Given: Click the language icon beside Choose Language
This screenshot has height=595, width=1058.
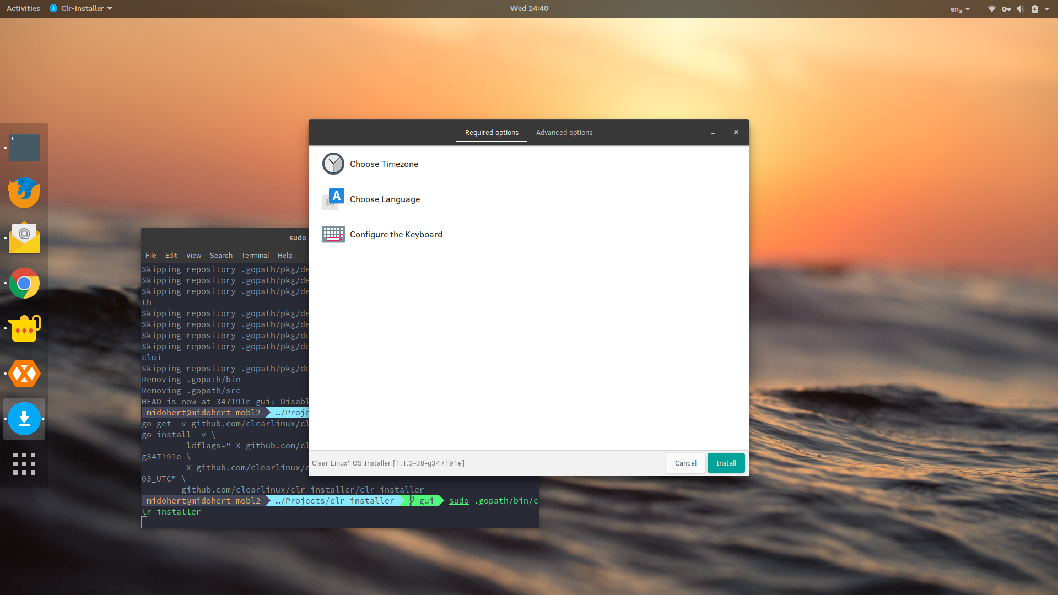Looking at the screenshot, I should (333, 199).
